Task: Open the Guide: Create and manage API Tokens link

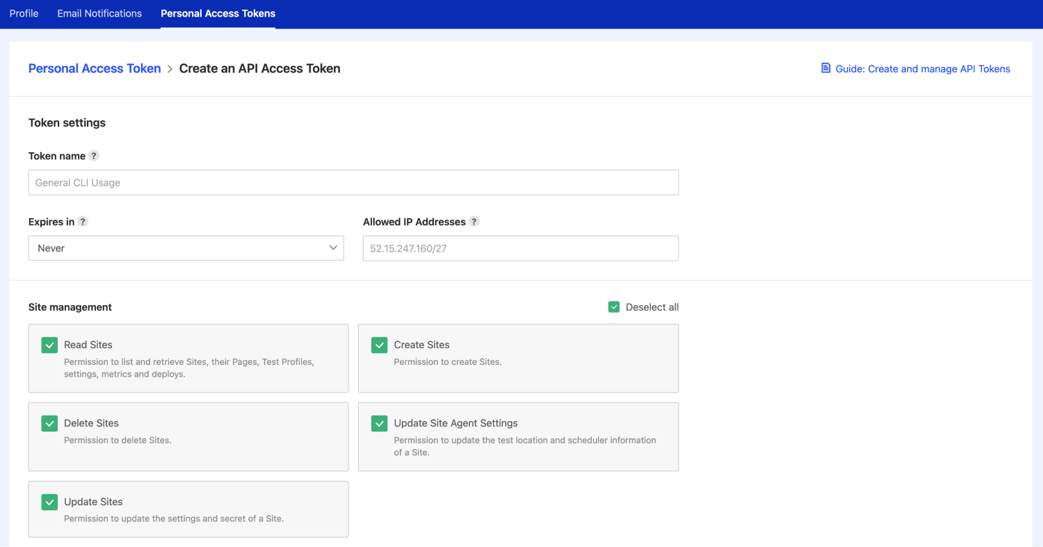Action: tap(923, 68)
